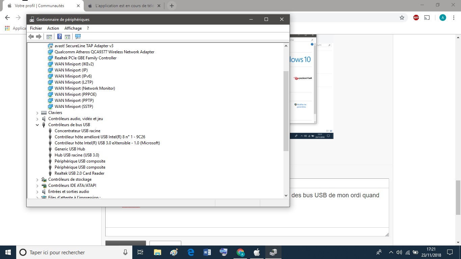The image size is (461, 259).
Task: Open the Windows 10 screenshot thumbnail in the Chrome page
Action: tap(311, 87)
